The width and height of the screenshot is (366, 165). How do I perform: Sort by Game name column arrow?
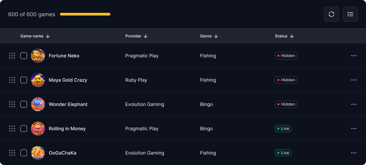click(48, 36)
